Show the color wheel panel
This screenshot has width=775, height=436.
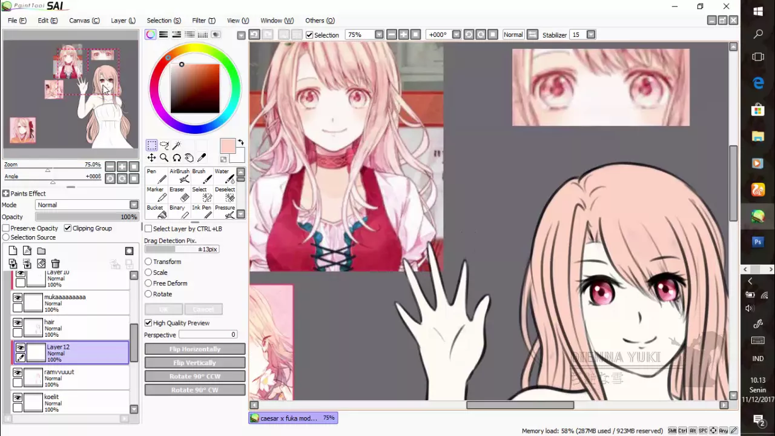[x=150, y=35]
